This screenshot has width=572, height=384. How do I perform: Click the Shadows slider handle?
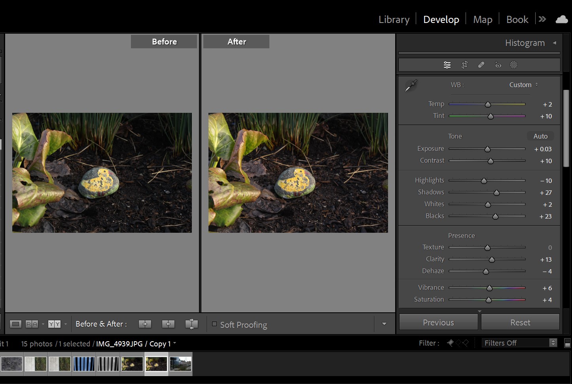click(496, 193)
